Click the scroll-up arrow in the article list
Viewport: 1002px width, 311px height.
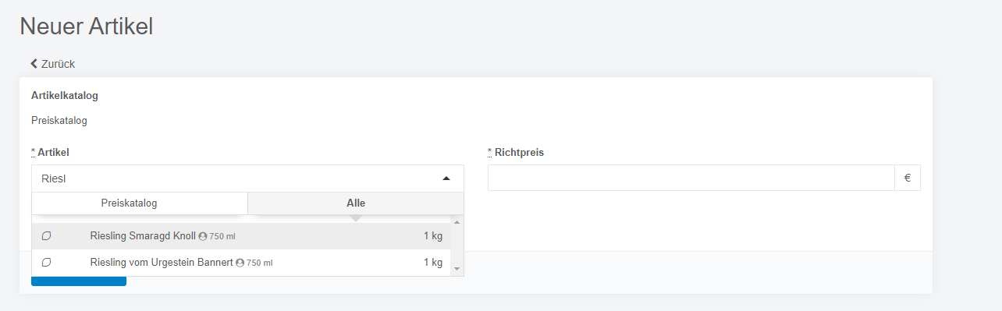click(x=457, y=222)
